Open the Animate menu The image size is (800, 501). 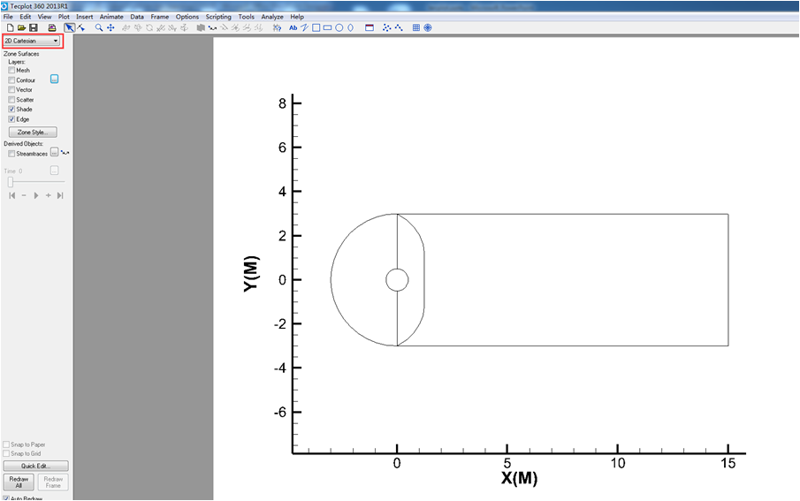tap(111, 17)
